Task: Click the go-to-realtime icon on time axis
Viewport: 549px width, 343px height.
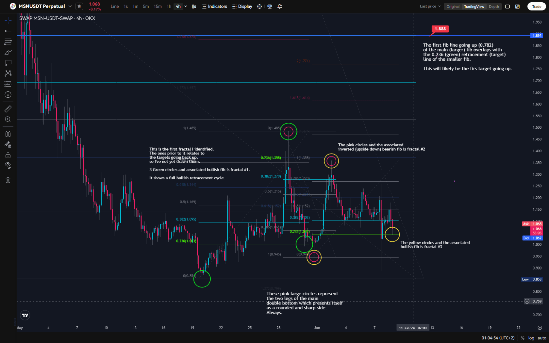Action: pyautogui.click(x=540, y=328)
